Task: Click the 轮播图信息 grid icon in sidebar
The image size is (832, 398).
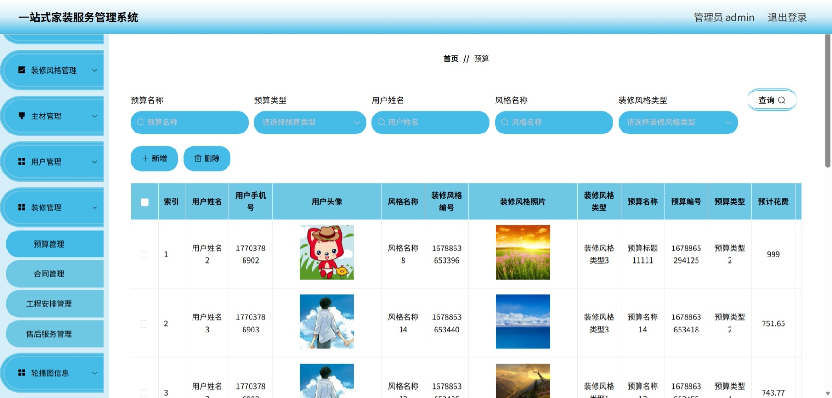Action: (x=22, y=373)
